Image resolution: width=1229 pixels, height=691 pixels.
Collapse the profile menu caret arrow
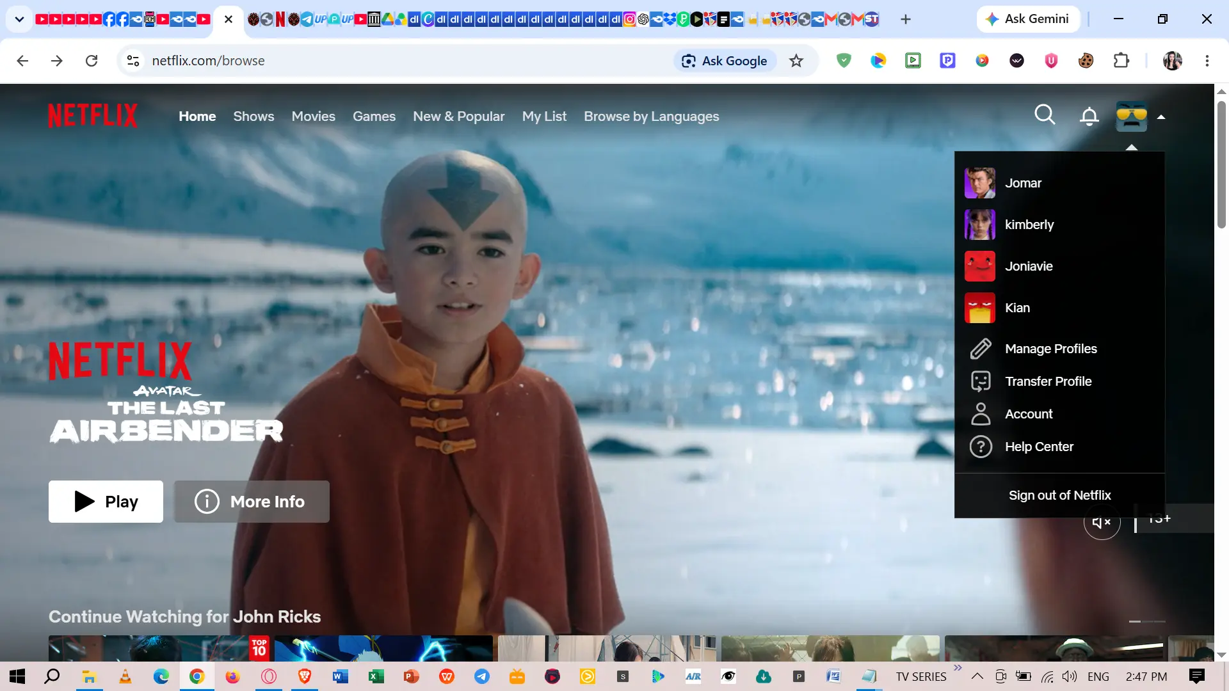tap(1161, 117)
